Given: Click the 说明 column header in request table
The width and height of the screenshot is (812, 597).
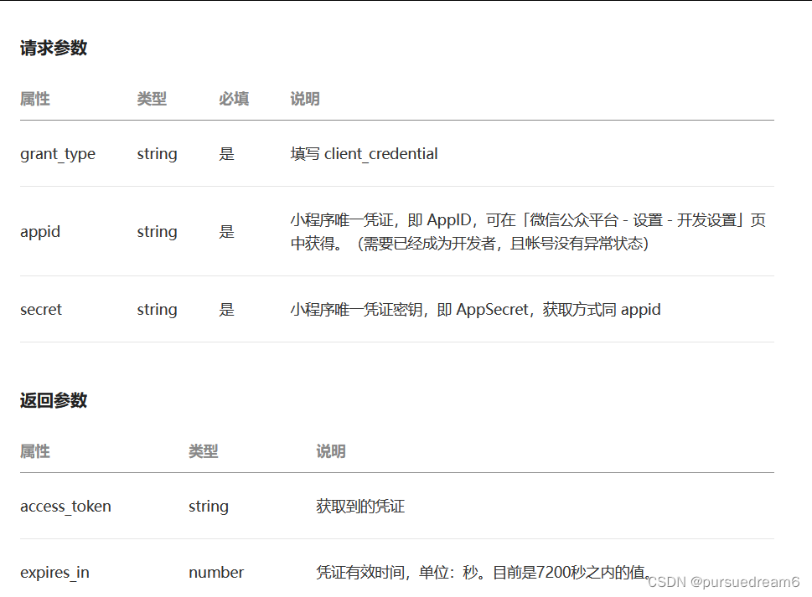Looking at the screenshot, I should click(x=304, y=99).
